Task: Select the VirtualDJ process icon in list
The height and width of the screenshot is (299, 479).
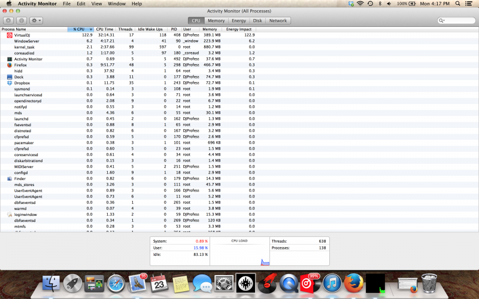Action: 10,35
